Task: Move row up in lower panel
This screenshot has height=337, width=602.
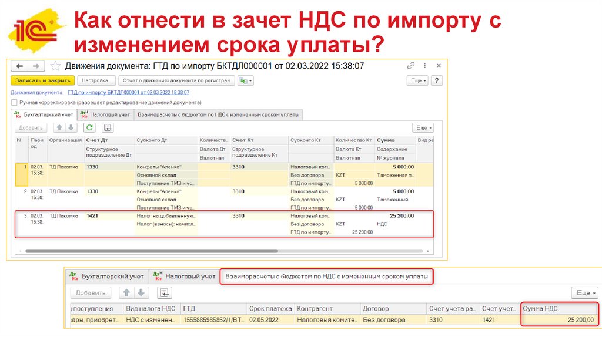Action: [126, 293]
